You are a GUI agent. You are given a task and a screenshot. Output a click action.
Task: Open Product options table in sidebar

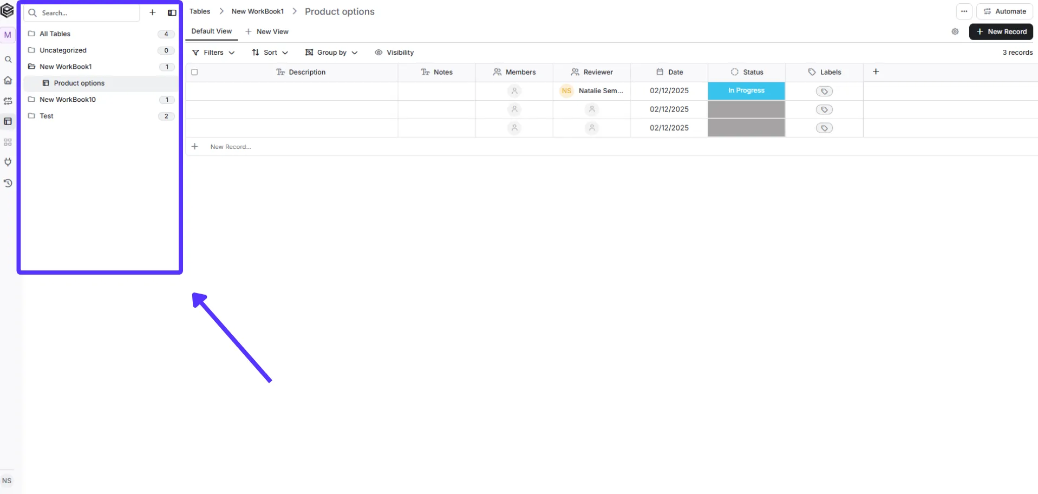point(101,83)
